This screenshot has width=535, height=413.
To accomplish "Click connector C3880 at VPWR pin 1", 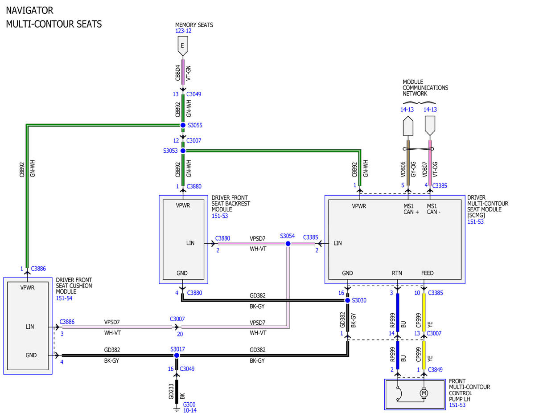I will [x=194, y=186].
